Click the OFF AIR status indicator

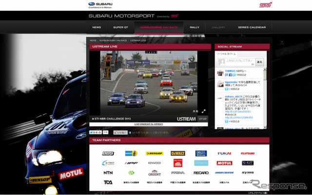(203, 119)
